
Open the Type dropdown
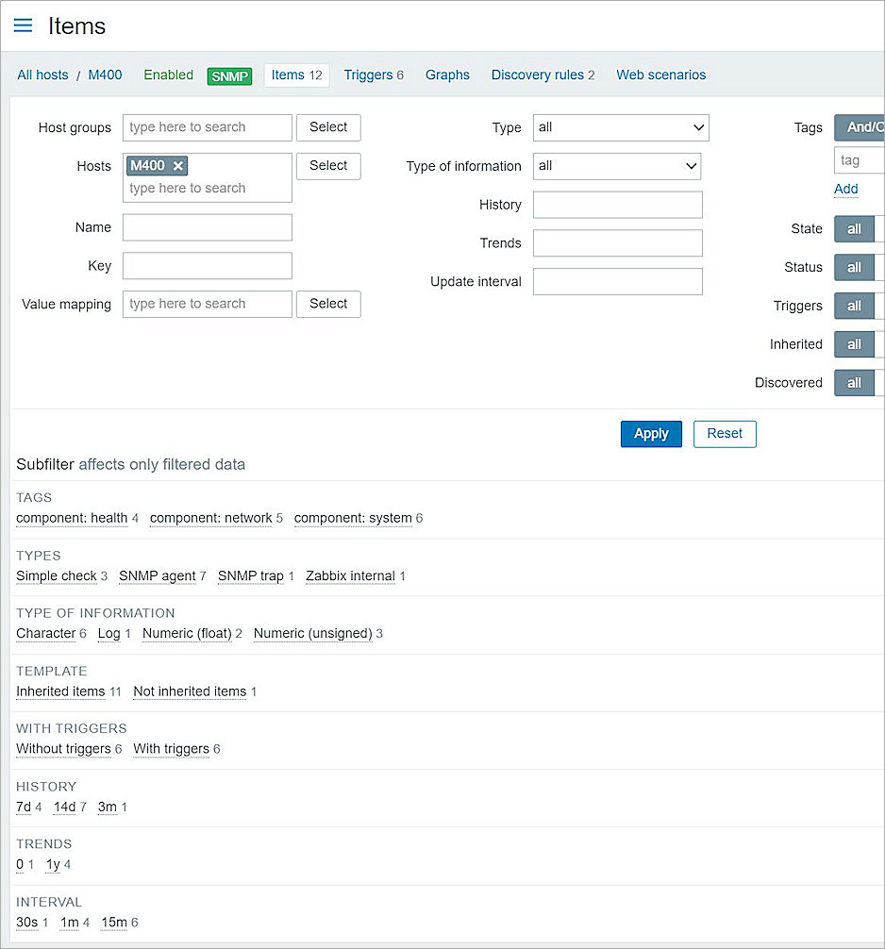pos(620,127)
